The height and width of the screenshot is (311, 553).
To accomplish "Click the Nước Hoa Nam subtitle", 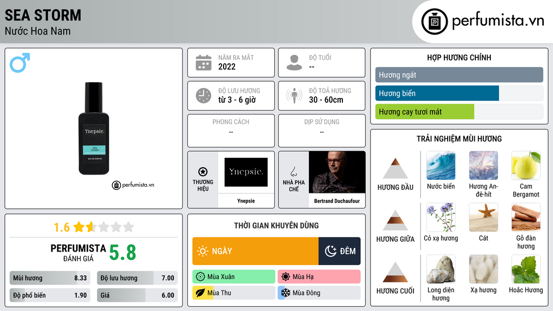I will [38, 31].
